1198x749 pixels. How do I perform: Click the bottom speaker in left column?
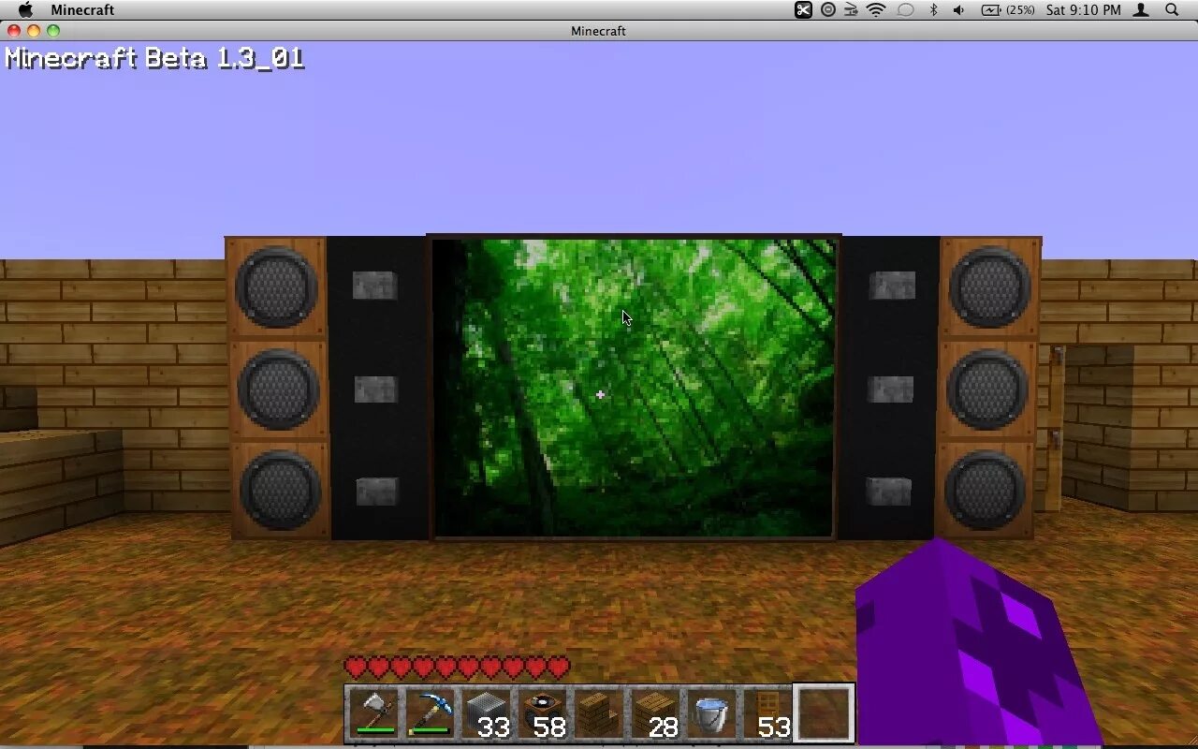click(x=280, y=491)
